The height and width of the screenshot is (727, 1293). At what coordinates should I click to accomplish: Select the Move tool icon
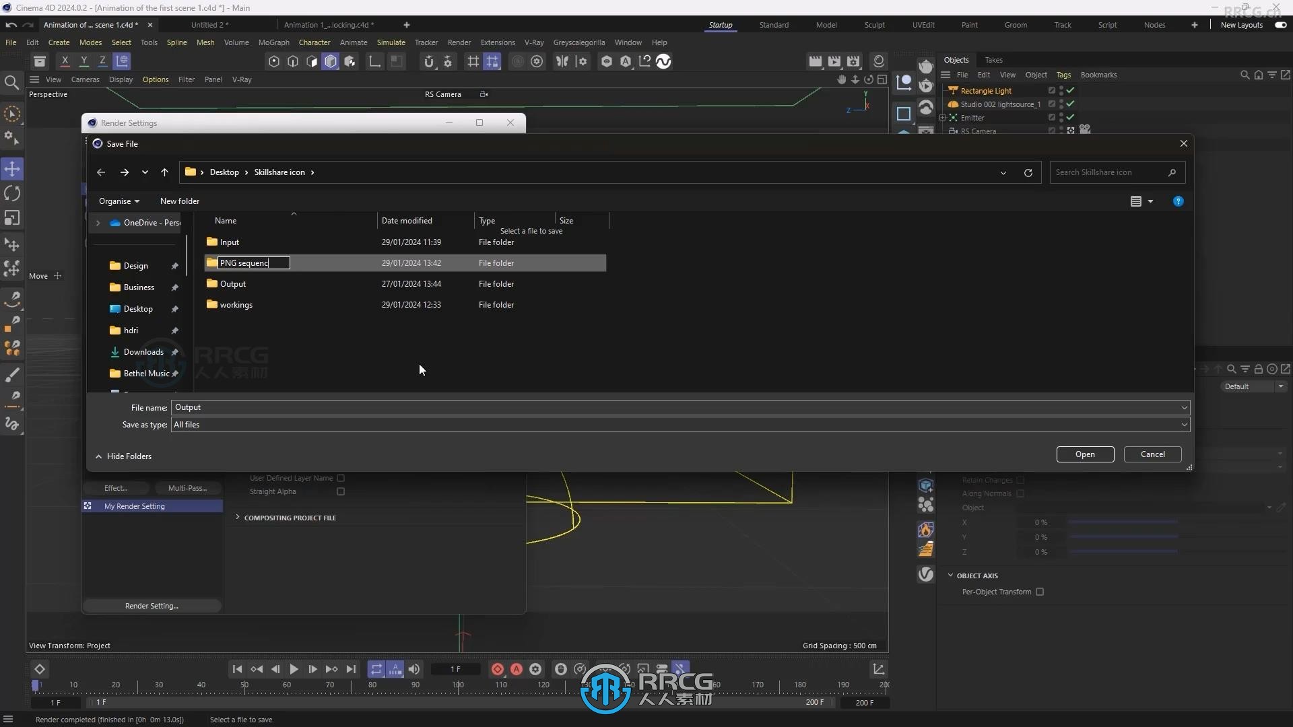point(11,169)
